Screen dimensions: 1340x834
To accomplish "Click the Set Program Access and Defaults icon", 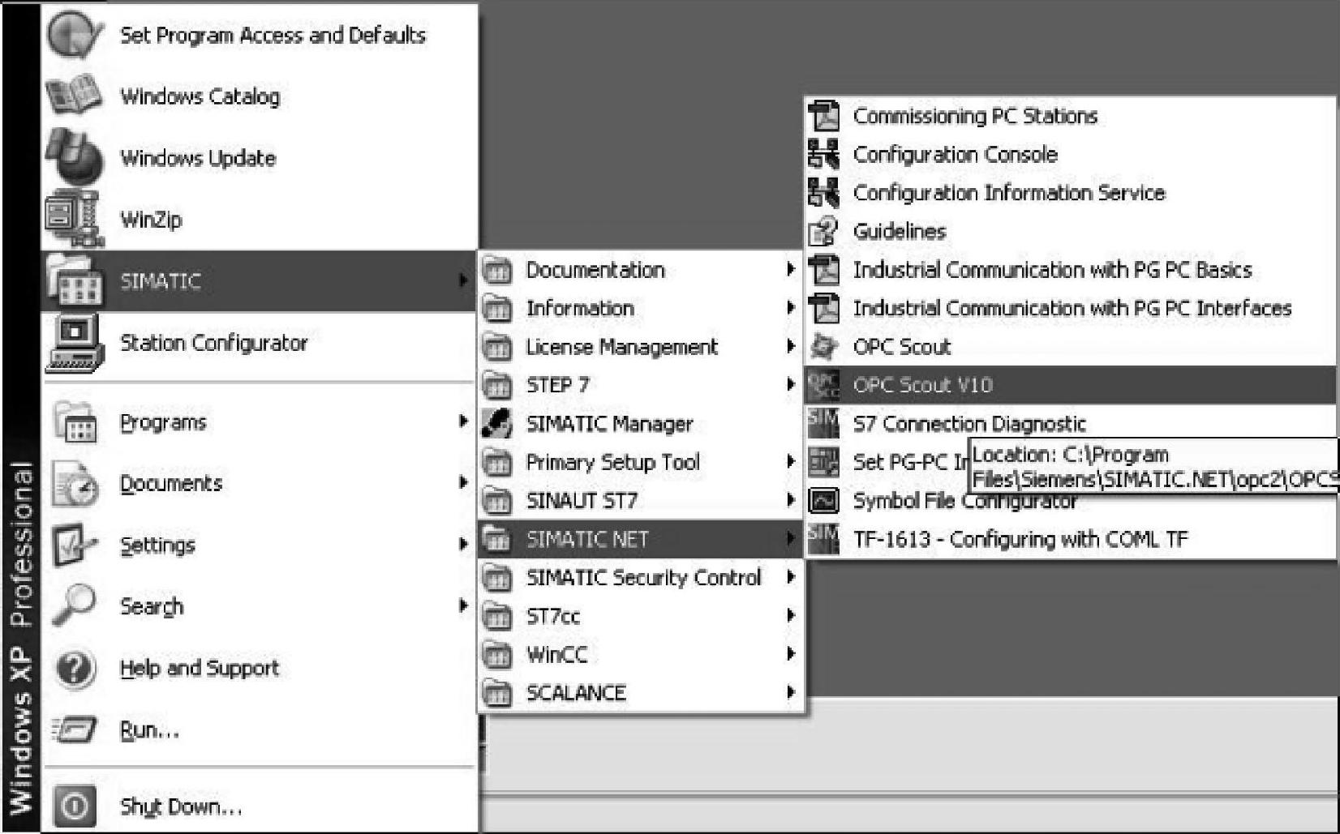I will 74,35.
